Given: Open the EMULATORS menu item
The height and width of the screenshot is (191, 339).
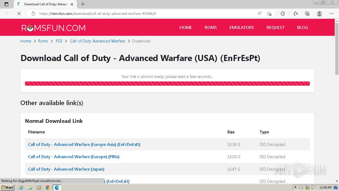Looking at the screenshot, I should click(x=242, y=27).
